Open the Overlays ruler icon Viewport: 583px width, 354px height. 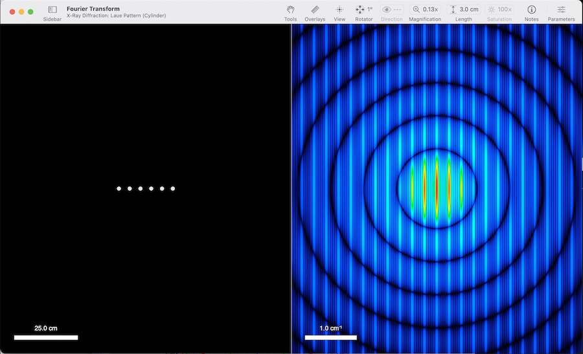coord(315,10)
